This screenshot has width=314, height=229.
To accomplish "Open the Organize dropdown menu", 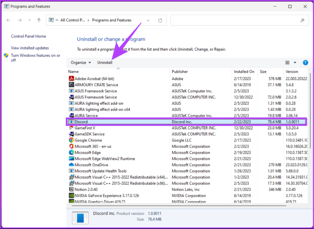I will (81, 63).
